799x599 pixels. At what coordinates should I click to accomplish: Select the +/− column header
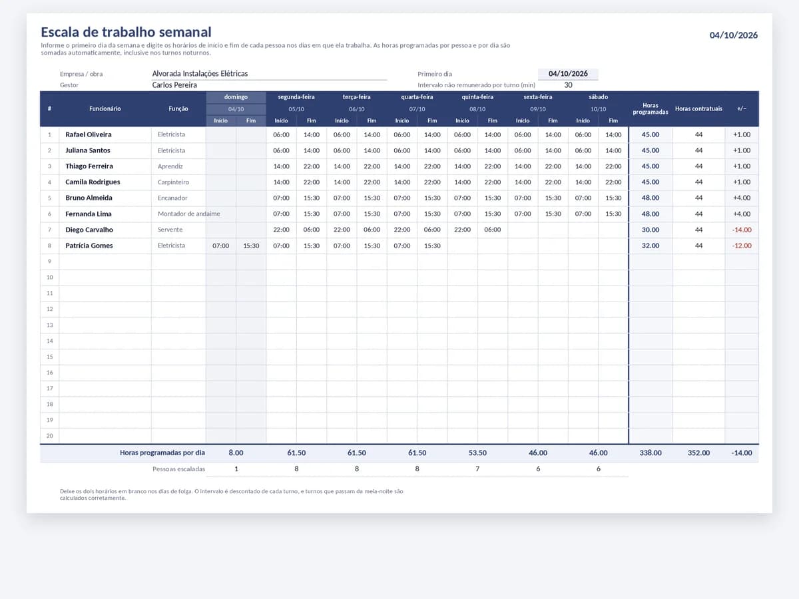[x=742, y=108]
